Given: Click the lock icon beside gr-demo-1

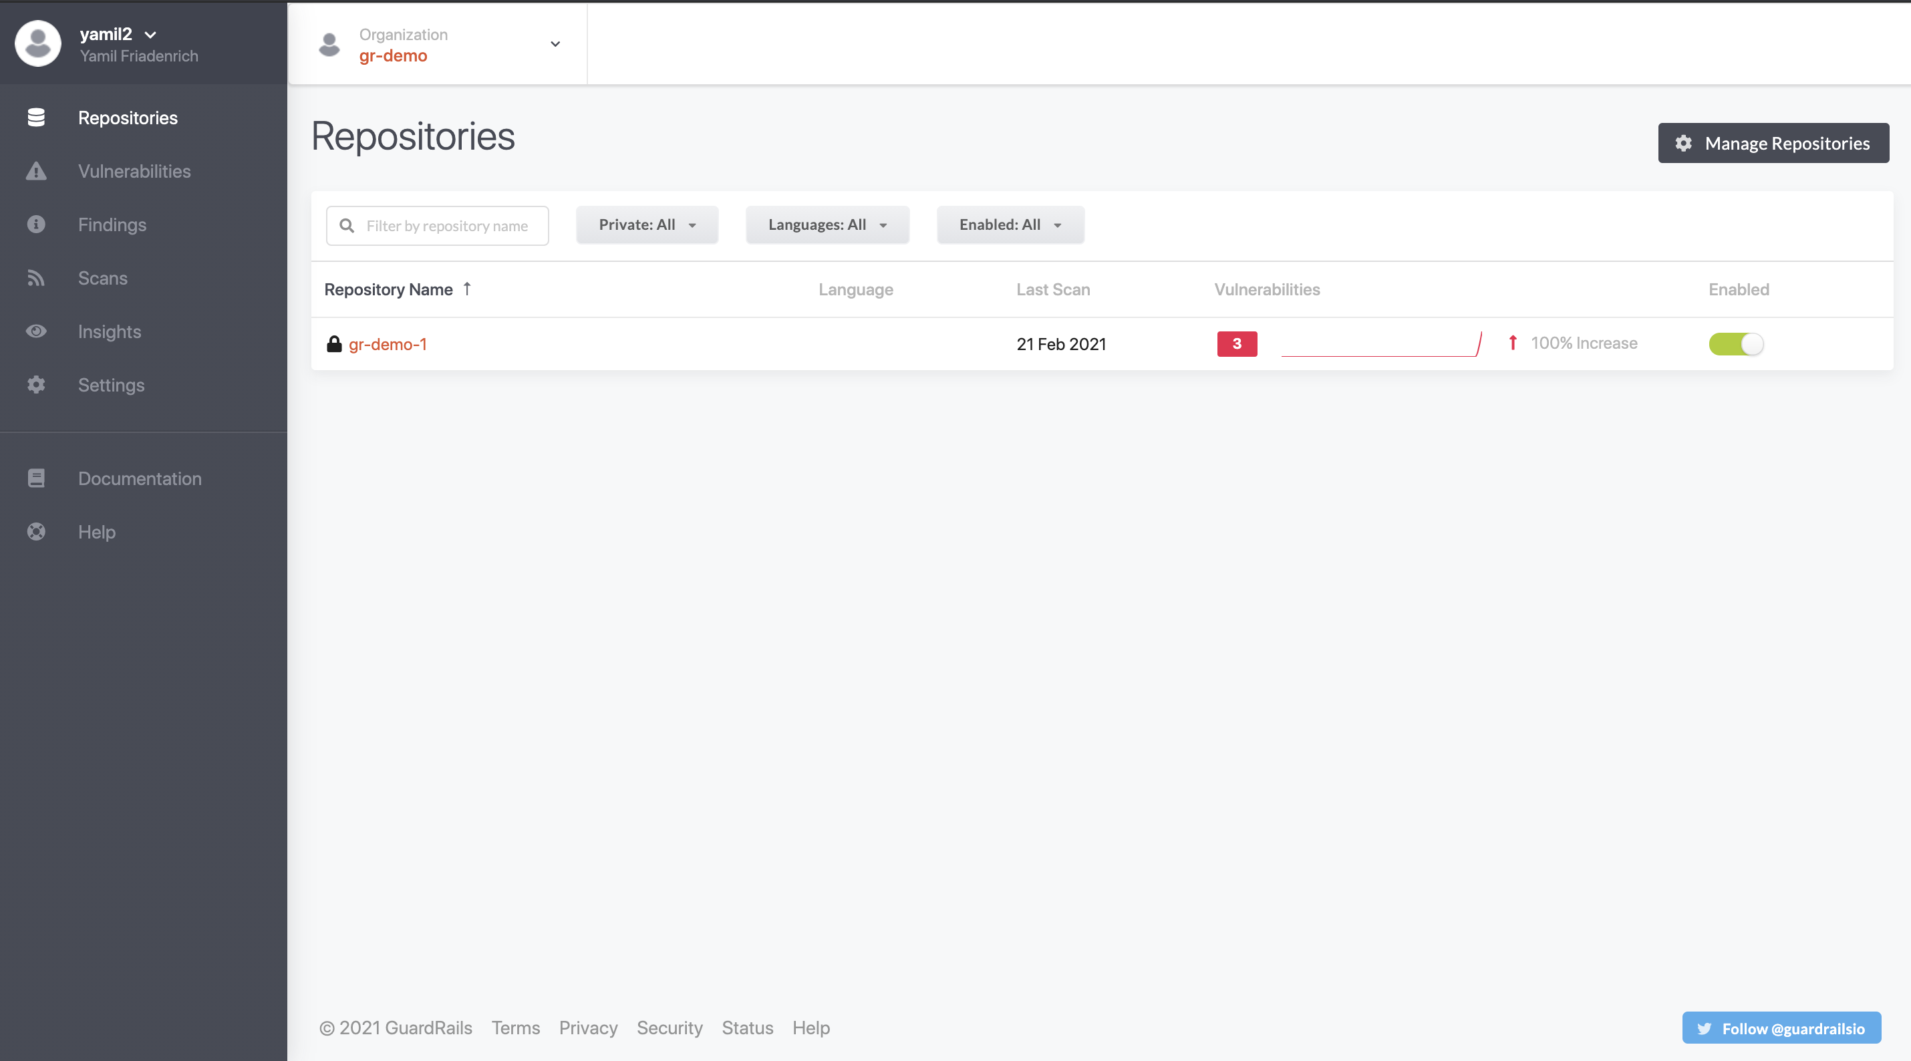Looking at the screenshot, I should [334, 343].
